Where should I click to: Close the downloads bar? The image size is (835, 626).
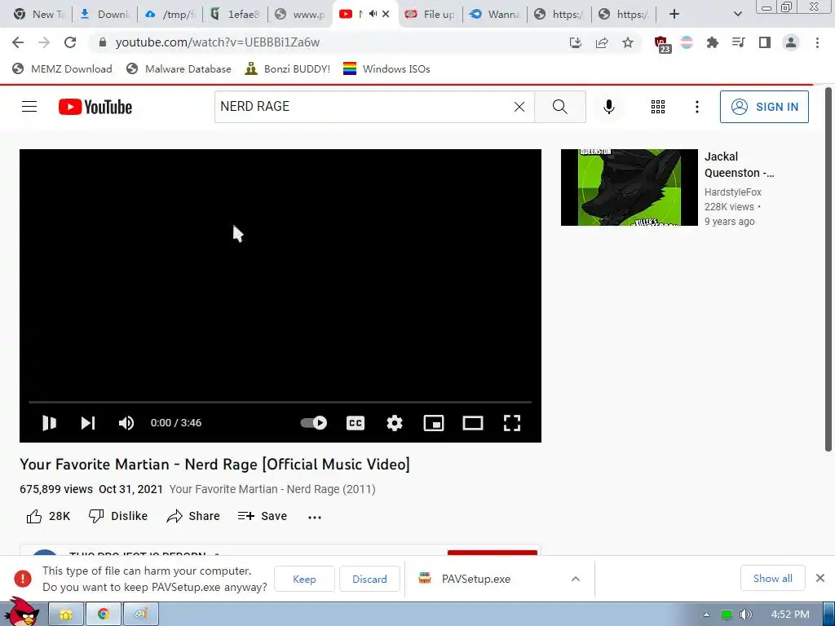coord(820,578)
